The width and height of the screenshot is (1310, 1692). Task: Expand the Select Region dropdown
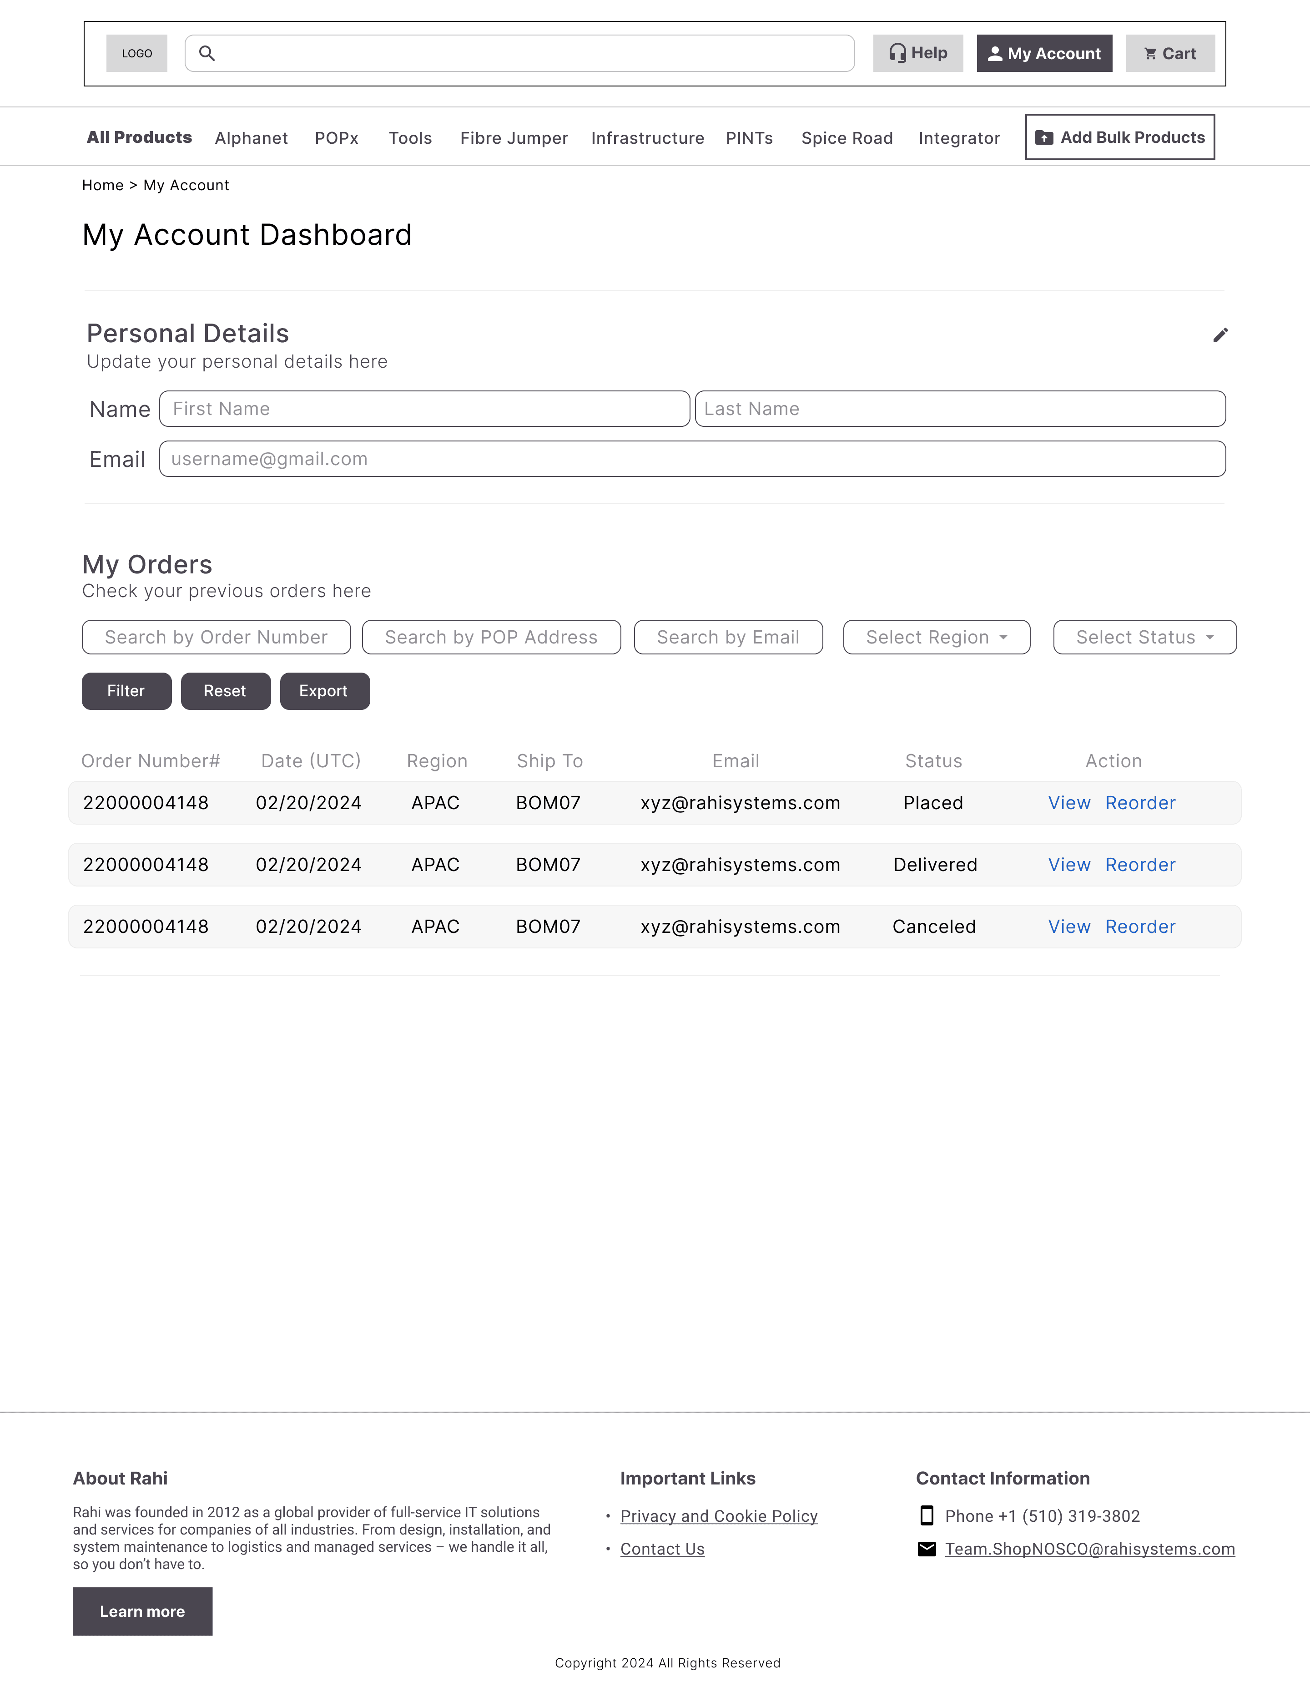click(936, 638)
